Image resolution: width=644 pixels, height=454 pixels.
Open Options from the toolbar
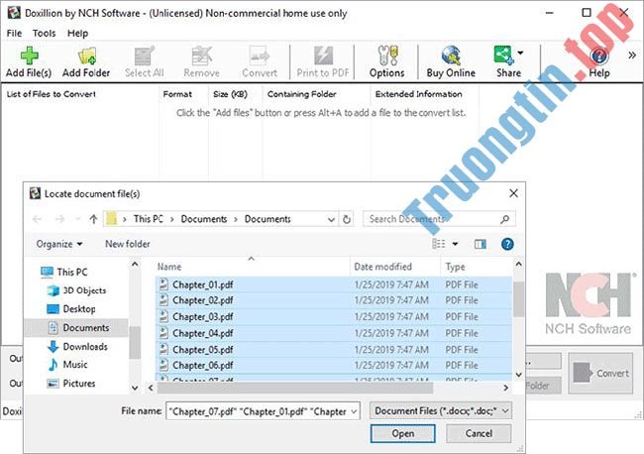pyautogui.click(x=386, y=61)
